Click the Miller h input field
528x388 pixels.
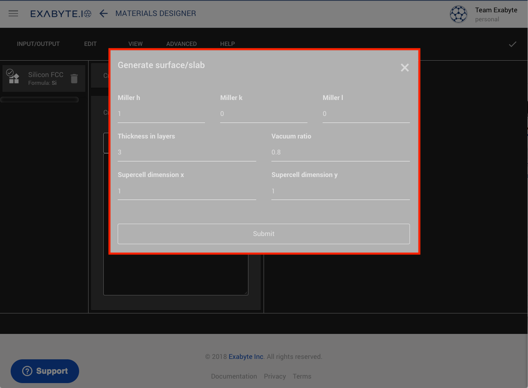pyautogui.click(x=161, y=113)
